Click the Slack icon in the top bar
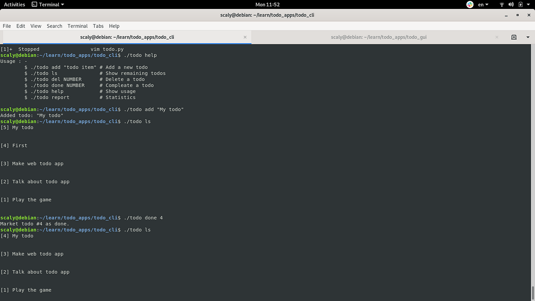 (469, 4)
